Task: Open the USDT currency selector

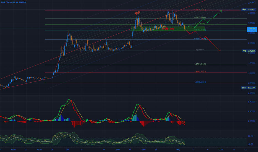Action: (252, 2)
